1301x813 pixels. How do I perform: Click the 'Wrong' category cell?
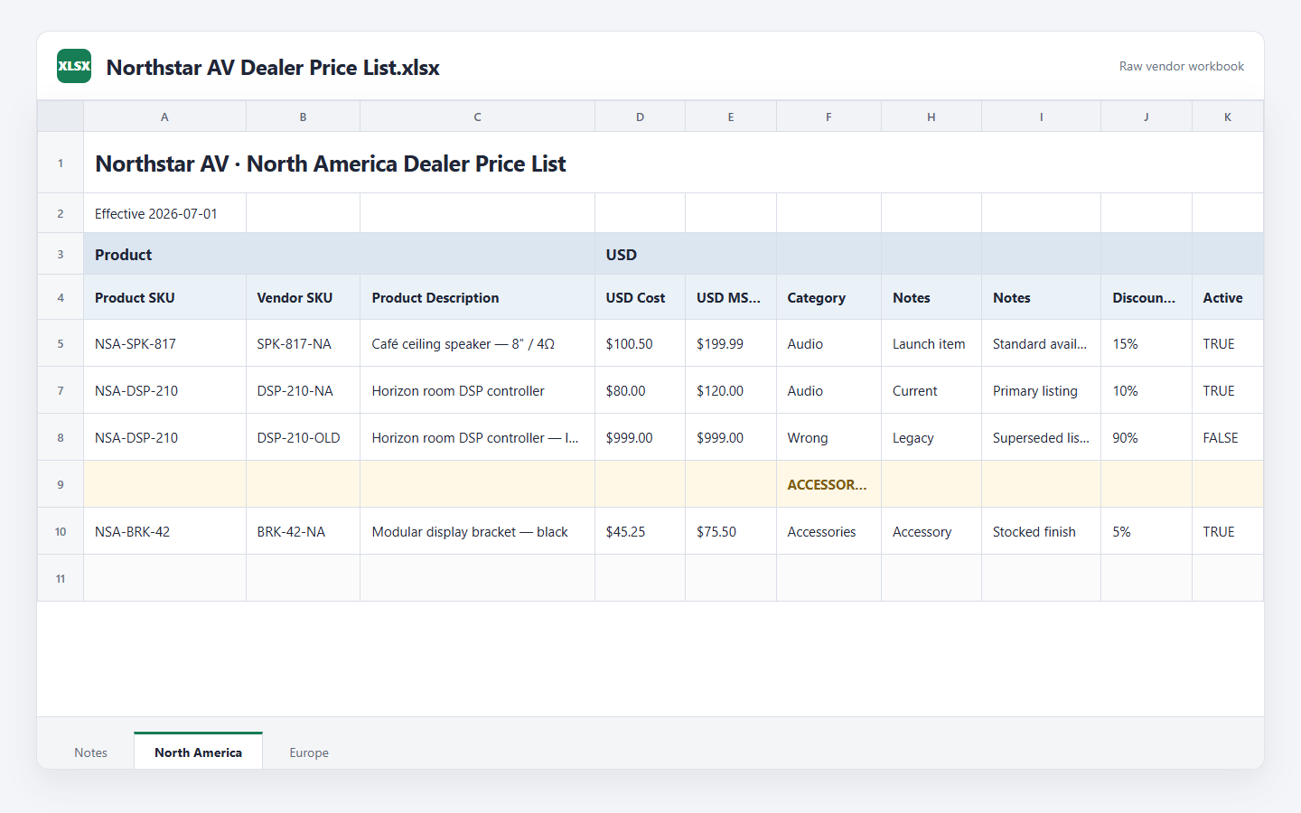tap(828, 437)
